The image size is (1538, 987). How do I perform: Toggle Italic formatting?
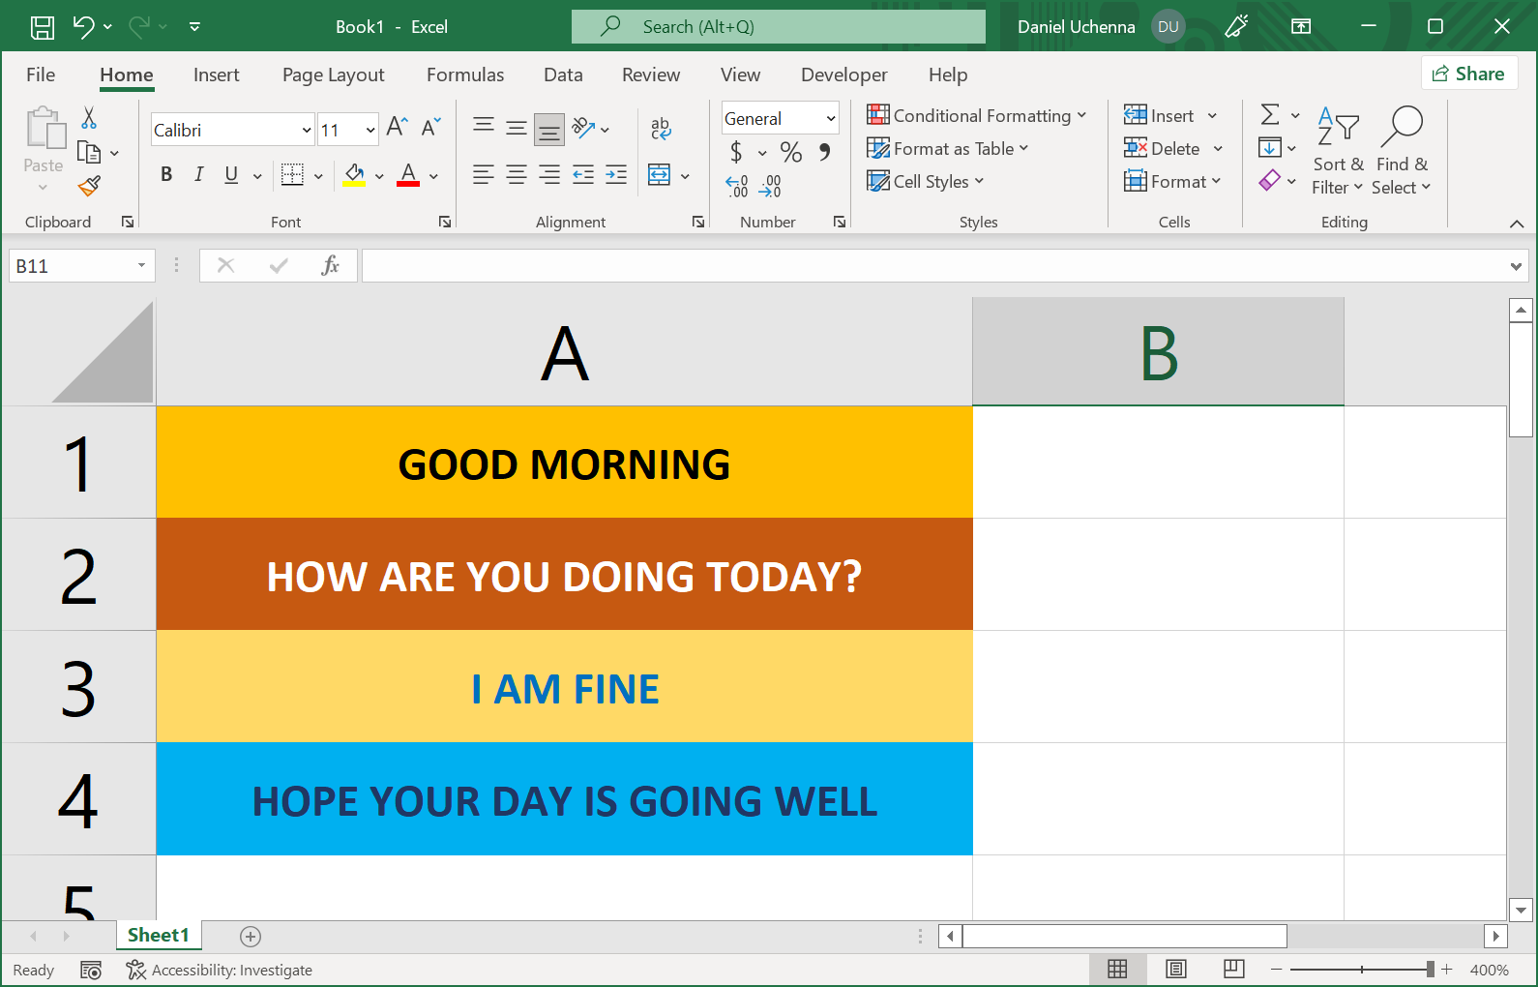198,174
